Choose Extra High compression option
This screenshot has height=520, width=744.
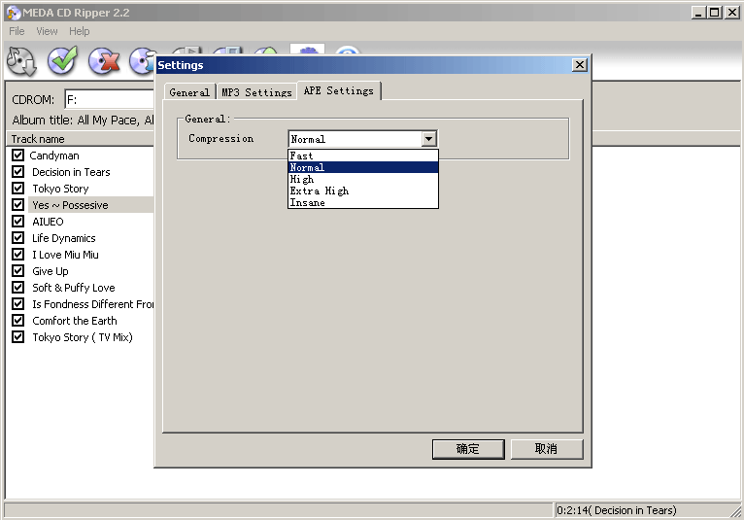pyautogui.click(x=363, y=191)
